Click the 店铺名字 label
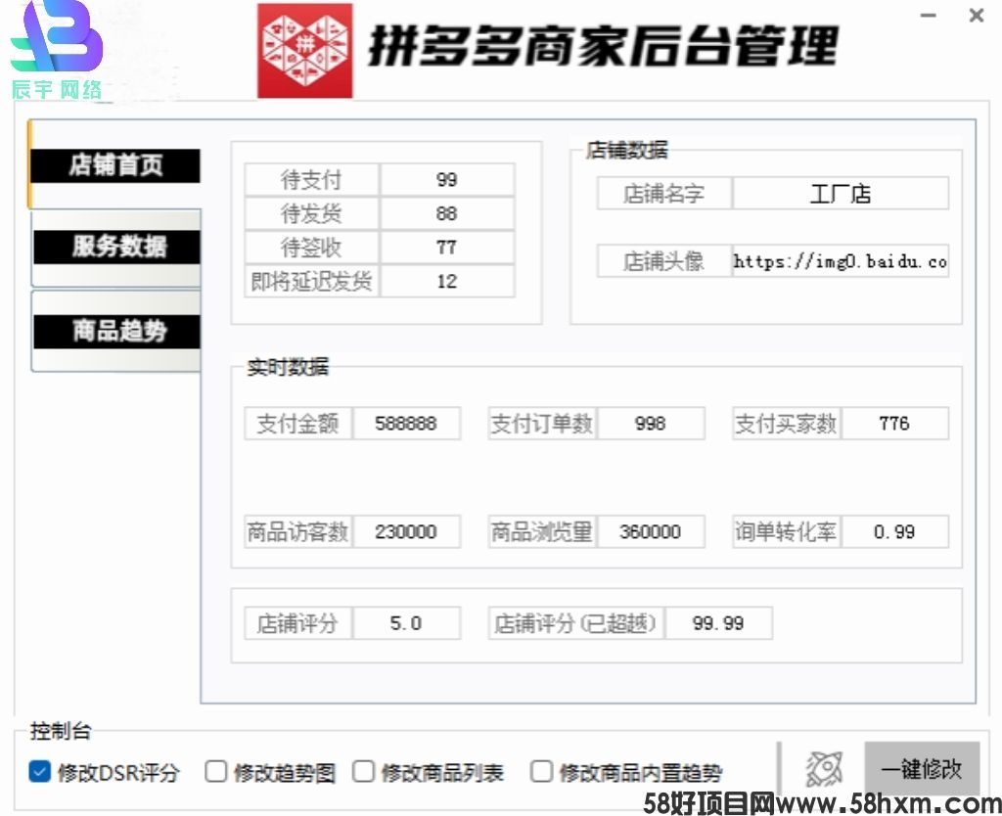 coord(664,194)
